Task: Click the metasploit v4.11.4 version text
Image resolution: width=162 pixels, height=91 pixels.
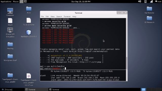Action: pyautogui.click(x=66, y=56)
